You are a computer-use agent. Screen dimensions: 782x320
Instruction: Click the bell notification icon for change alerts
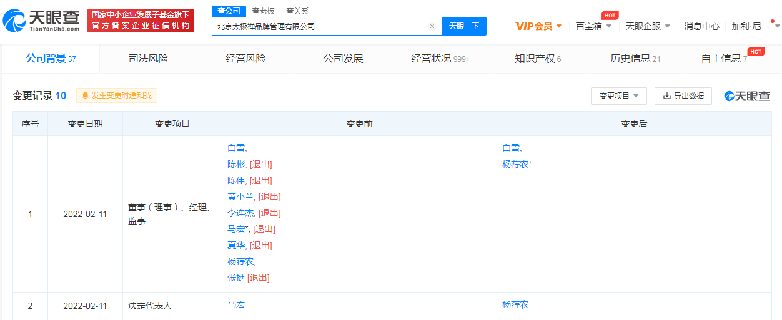[85, 95]
